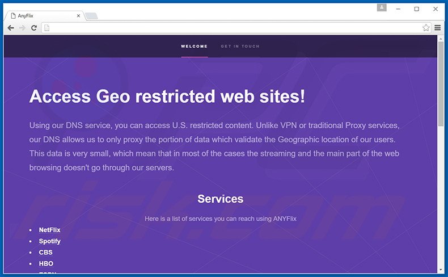Click the scrollbar up arrow
The height and width of the screenshot is (277, 448).
click(x=441, y=38)
